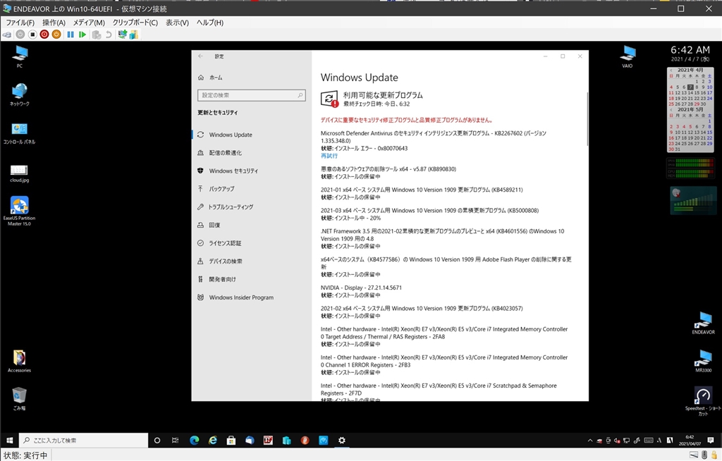The width and height of the screenshot is (722, 461).
Task: Open the 表示(V) menu
Action: pos(177,23)
